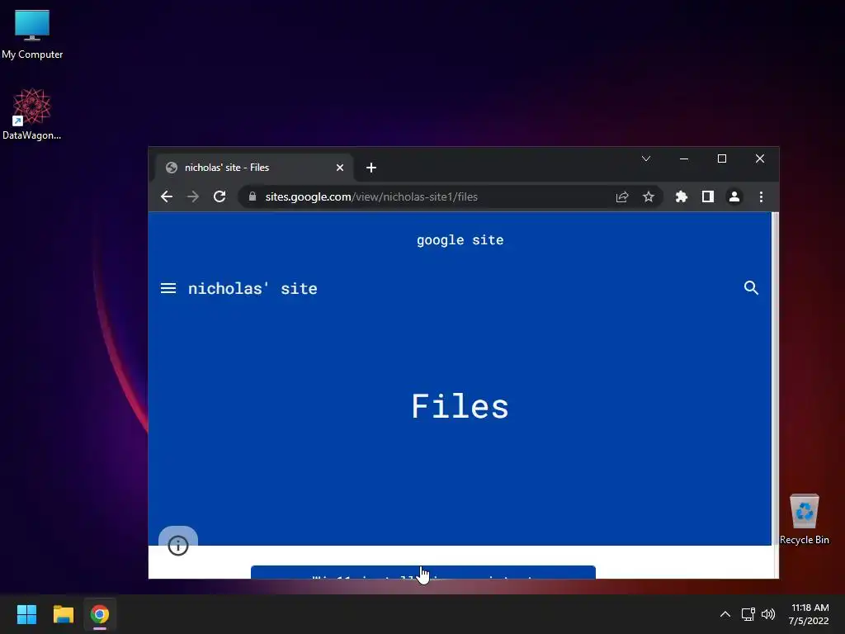Show hidden tray icons chevron
Viewport: 845px width, 634px height.
(725, 614)
